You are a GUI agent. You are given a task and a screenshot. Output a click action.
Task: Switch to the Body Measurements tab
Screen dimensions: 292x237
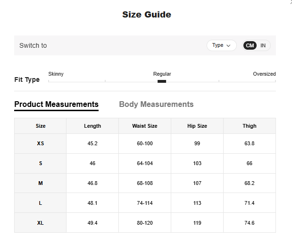pos(156,104)
